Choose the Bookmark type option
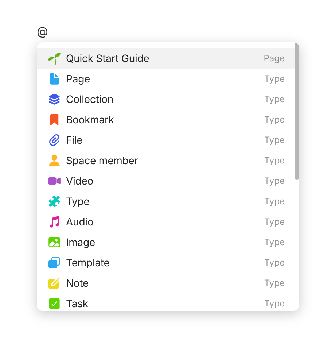 click(x=90, y=120)
